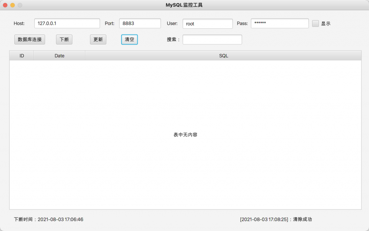The height and width of the screenshot is (231, 369).
Task: Click the 清空 (clear) button
Action: [x=129, y=40]
